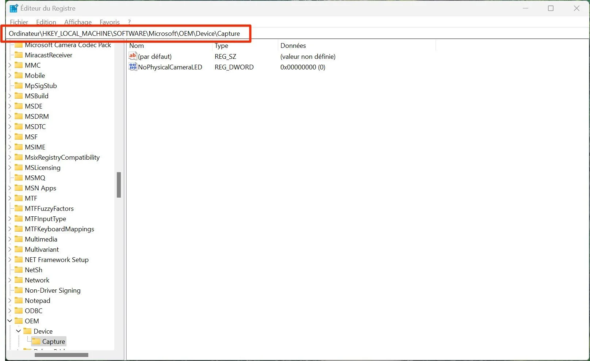Select the open Capture folder icon
This screenshot has width=590, height=361.
[x=36, y=341]
